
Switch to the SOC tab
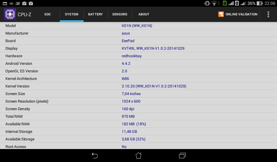tap(48, 14)
